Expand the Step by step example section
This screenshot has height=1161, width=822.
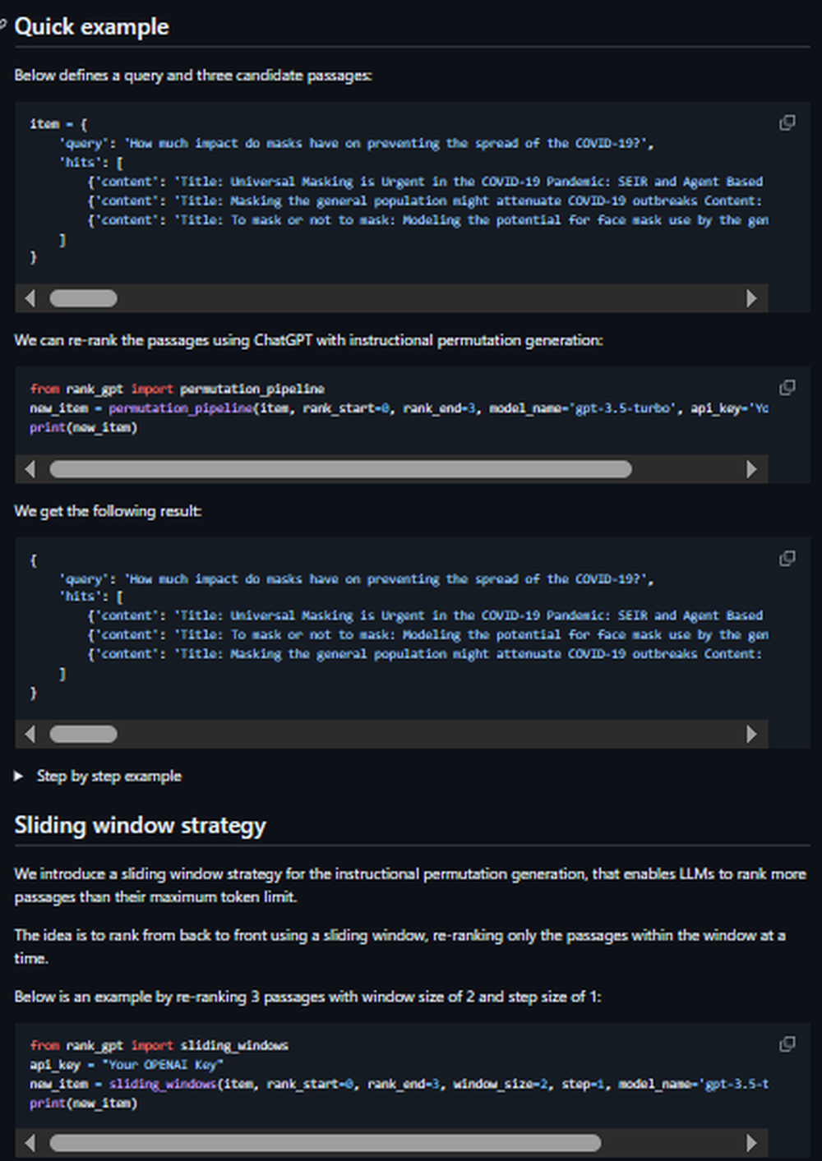[x=109, y=776]
